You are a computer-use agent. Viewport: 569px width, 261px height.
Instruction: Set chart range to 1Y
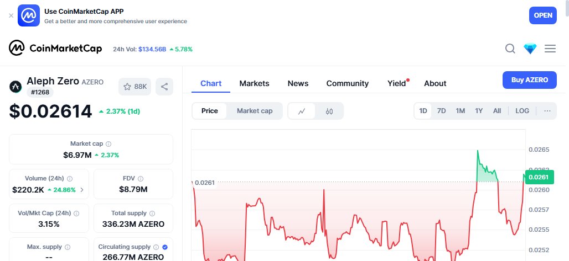tap(479, 111)
